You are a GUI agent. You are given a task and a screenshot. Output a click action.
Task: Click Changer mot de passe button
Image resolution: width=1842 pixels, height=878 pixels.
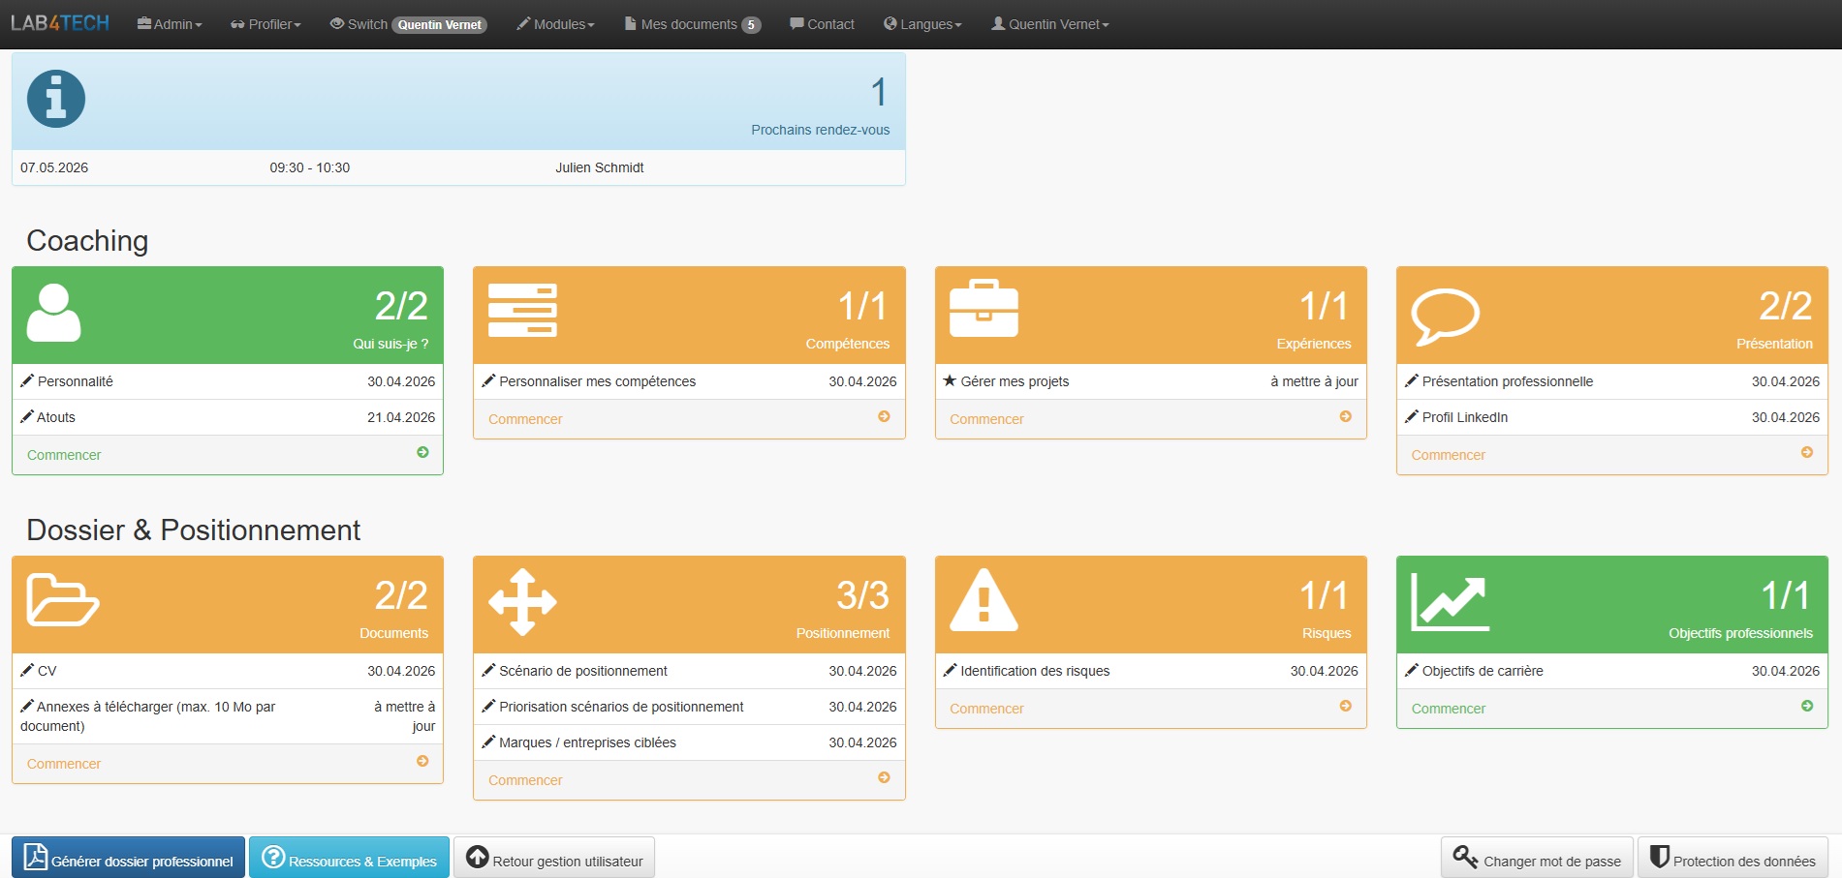[x=1537, y=858]
